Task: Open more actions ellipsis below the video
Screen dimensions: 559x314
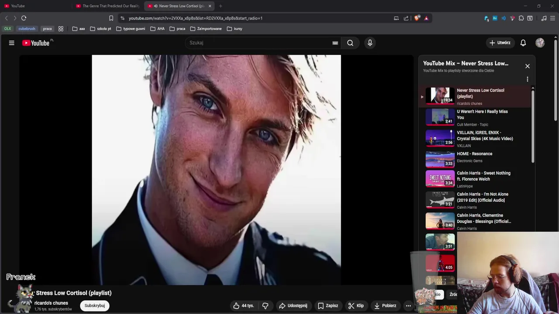Action: click(x=408, y=306)
